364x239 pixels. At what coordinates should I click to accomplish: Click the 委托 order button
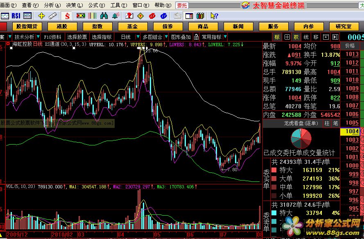(182, 5)
